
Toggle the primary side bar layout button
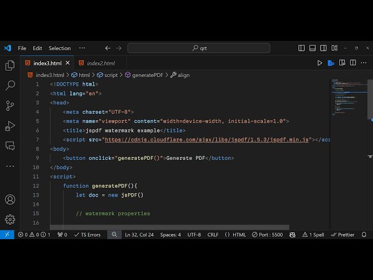(302, 48)
